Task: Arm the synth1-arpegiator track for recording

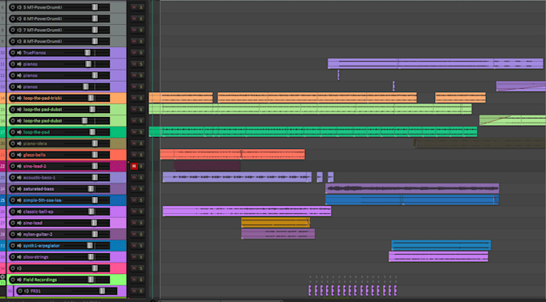Action: point(13,246)
